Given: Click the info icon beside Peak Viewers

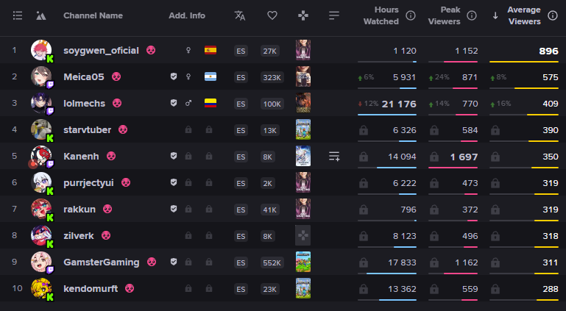Looking at the screenshot, I should coord(472,15).
